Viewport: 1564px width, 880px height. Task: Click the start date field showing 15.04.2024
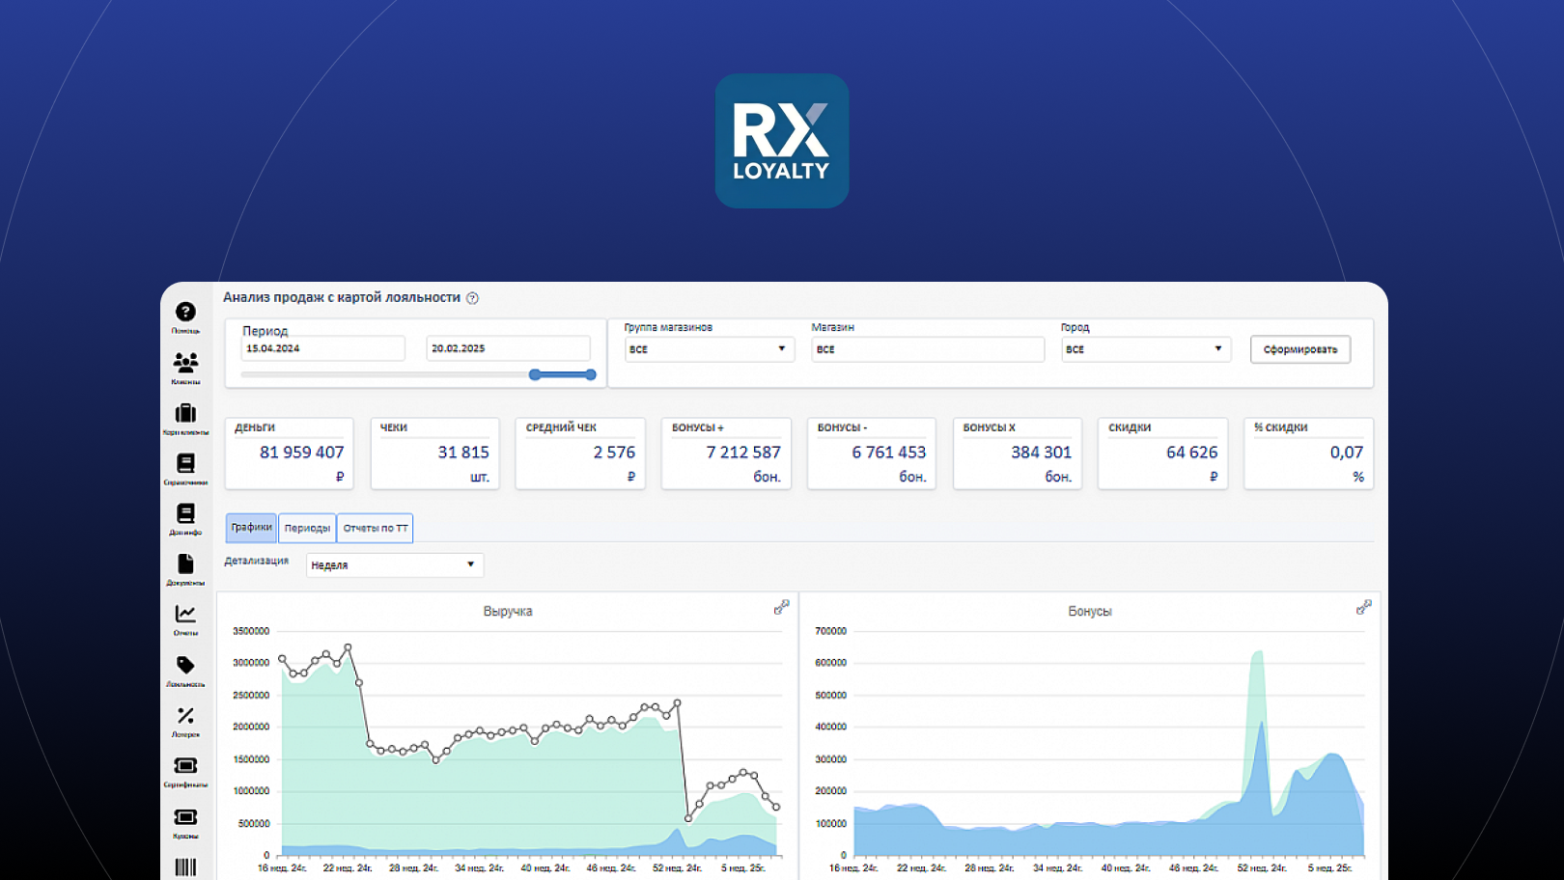click(x=322, y=348)
